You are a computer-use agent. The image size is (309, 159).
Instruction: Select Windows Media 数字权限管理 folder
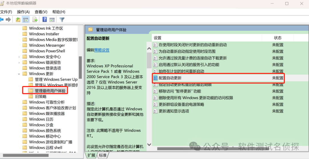pyautogui.click(x=50, y=40)
